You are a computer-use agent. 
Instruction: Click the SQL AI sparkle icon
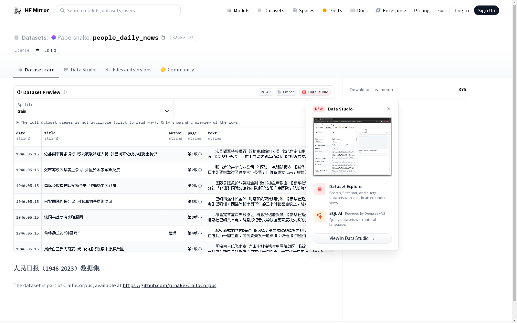click(319, 216)
